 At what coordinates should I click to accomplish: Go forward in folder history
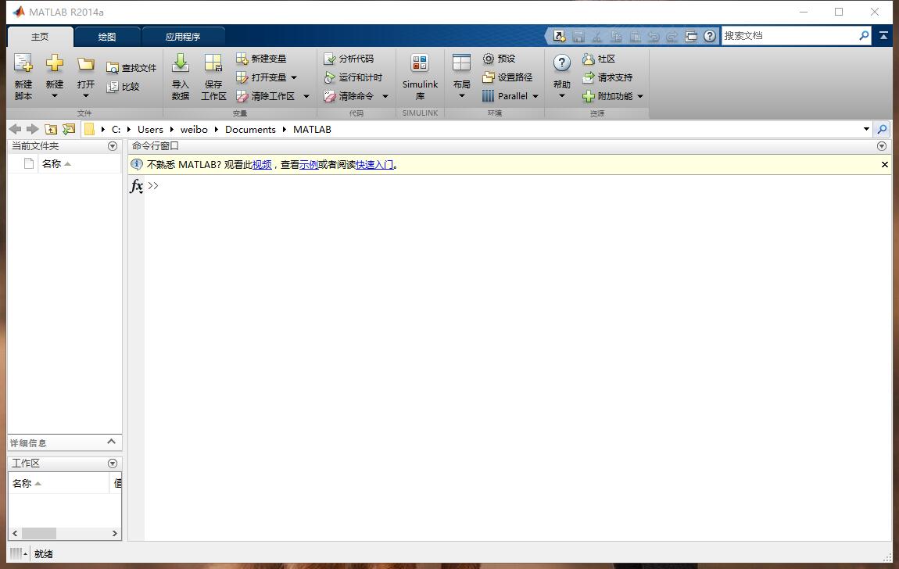(x=33, y=130)
